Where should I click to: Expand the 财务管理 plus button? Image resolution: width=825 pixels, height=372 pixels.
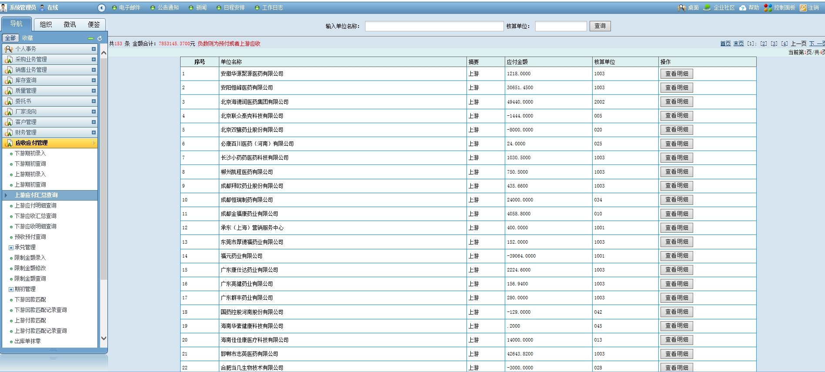pyautogui.click(x=94, y=133)
